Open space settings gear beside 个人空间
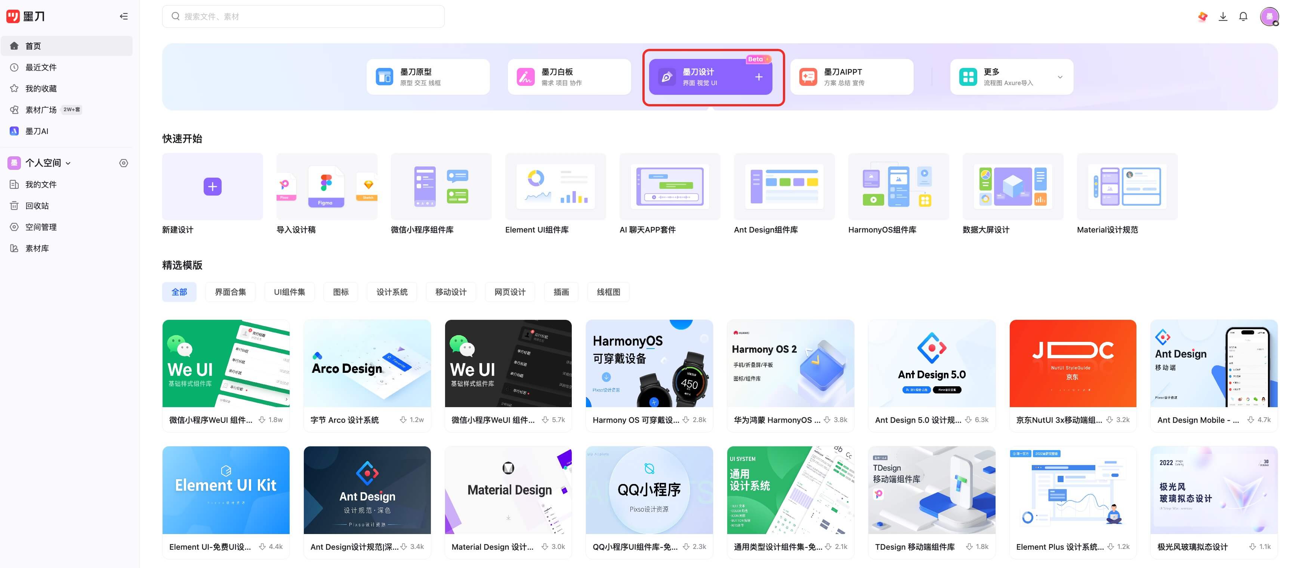This screenshot has width=1296, height=568. pyautogui.click(x=124, y=163)
